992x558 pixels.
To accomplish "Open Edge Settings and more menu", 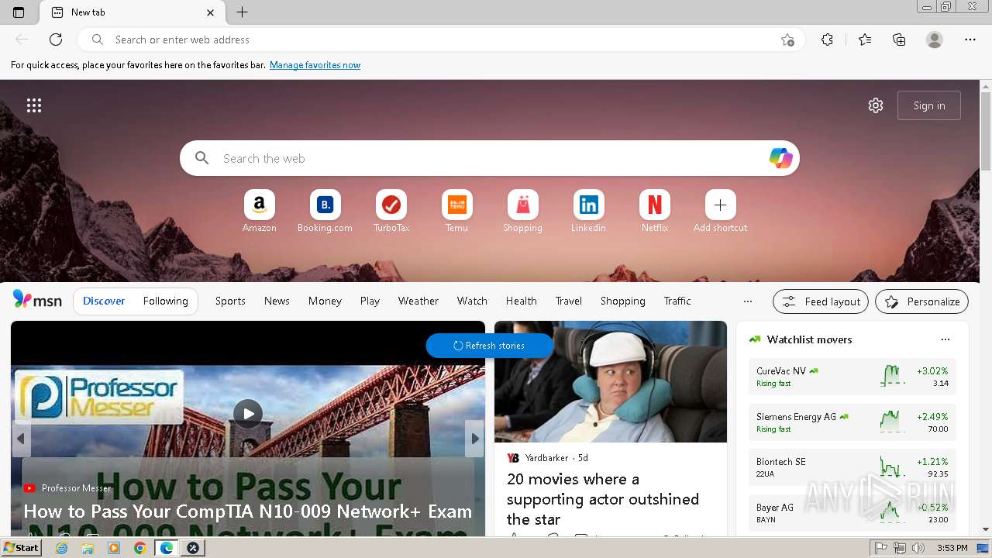I will (970, 40).
